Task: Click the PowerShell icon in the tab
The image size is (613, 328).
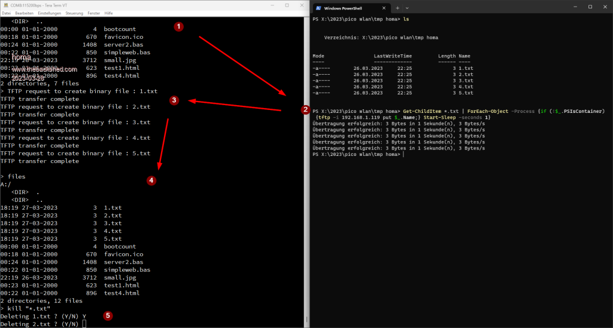Action: pyautogui.click(x=318, y=8)
